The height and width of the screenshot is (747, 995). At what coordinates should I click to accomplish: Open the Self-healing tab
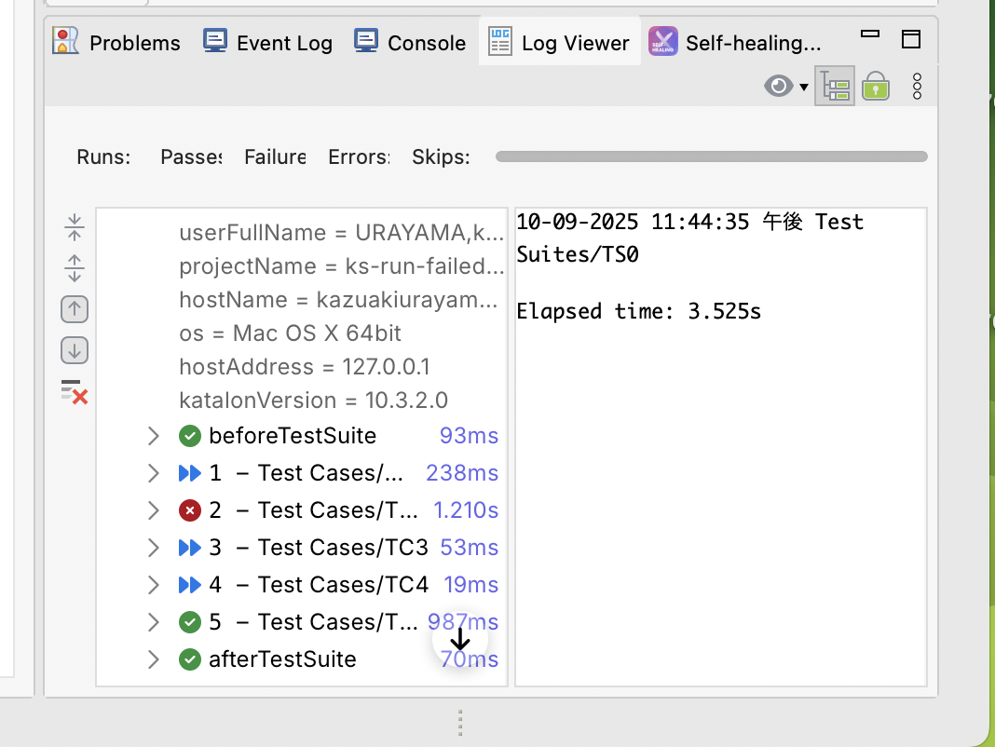pyautogui.click(x=736, y=43)
